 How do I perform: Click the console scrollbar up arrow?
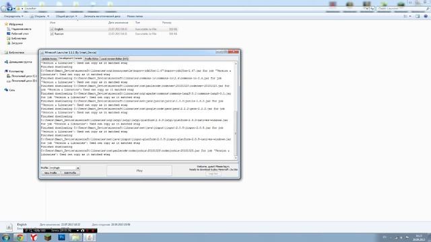(x=236, y=64)
